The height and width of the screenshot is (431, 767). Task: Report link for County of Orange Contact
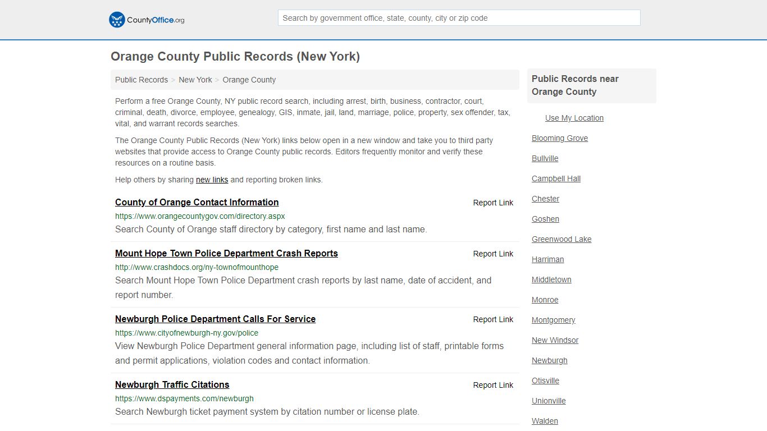tap(493, 203)
